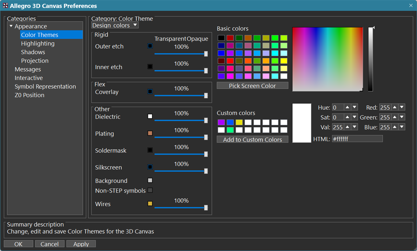Select the Messages category
This screenshot has width=417, height=251.
tap(28, 69)
